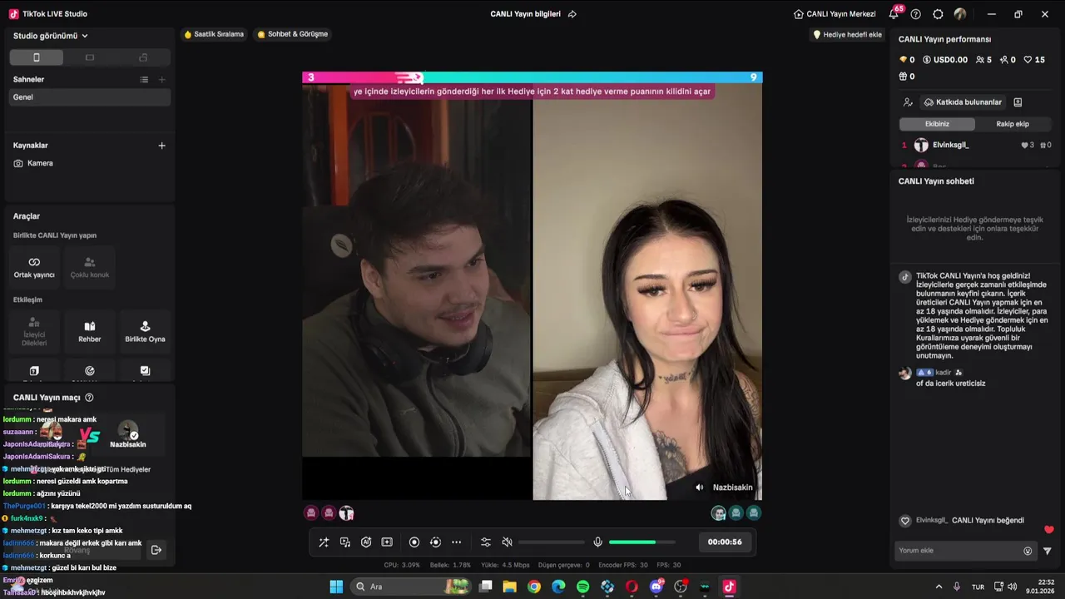This screenshot has height=599, width=1065.
Task: Click the Yorum ekle comment field
Action: [x=958, y=551]
